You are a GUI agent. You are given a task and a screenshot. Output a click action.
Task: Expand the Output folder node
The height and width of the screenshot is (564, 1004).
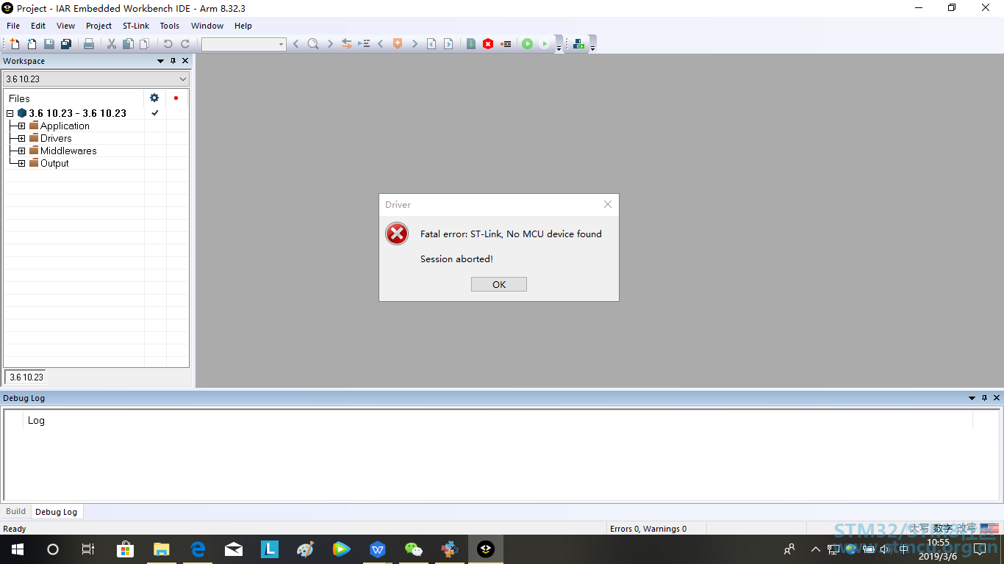(x=21, y=163)
